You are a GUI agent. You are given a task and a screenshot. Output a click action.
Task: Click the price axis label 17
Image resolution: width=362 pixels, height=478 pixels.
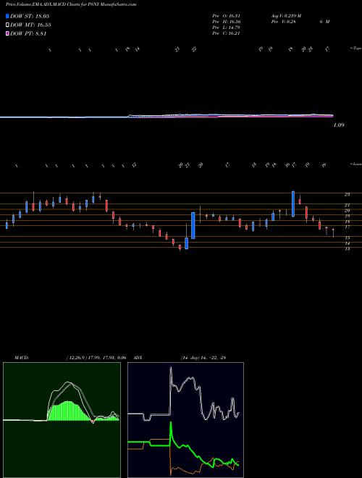click(x=347, y=227)
